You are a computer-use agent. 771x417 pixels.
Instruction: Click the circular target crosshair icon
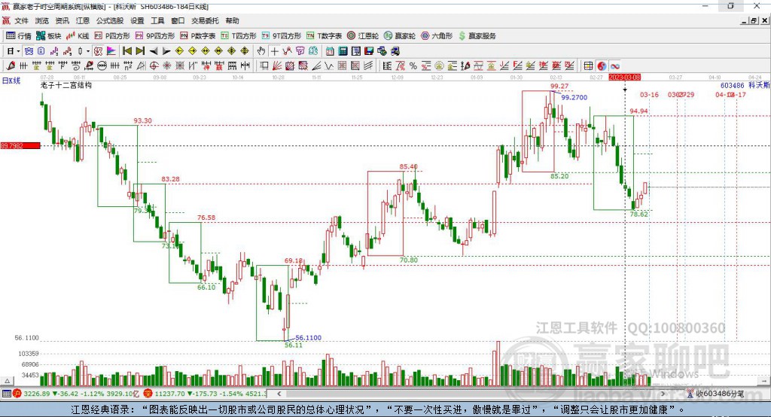[x=154, y=65]
